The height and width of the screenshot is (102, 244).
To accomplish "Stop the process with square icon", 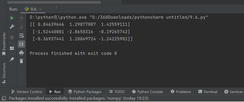I will click(x=12, y=37).
